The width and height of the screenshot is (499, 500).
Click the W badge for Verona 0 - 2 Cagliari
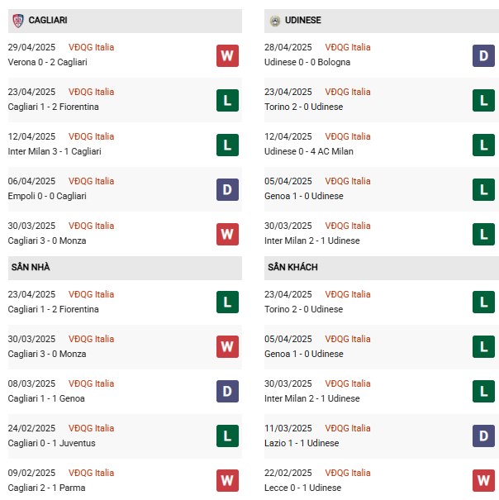(x=227, y=56)
